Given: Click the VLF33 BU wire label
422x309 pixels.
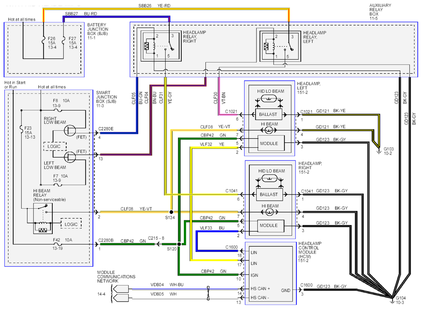Looking at the screenshot, I should [x=212, y=228].
